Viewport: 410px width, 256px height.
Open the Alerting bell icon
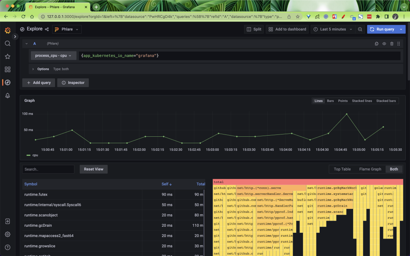tap(8, 96)
